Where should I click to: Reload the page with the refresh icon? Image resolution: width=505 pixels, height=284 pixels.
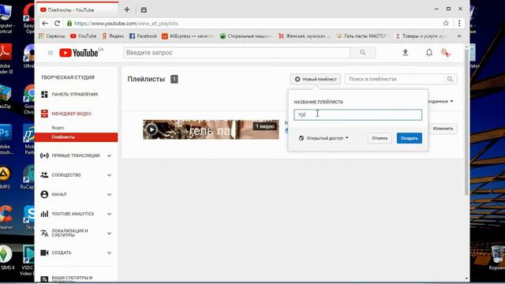pyautogui.click(x=57, y=23)
